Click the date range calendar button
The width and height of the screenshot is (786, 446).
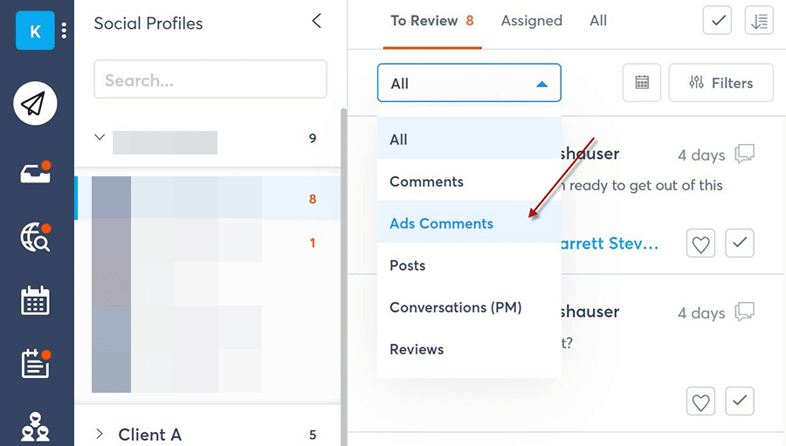pos(642,83)
